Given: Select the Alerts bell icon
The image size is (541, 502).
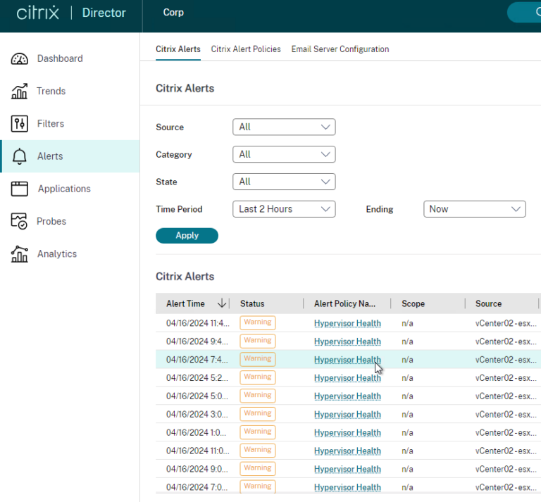Looking at the screenshot, I should tap(20, 156).
